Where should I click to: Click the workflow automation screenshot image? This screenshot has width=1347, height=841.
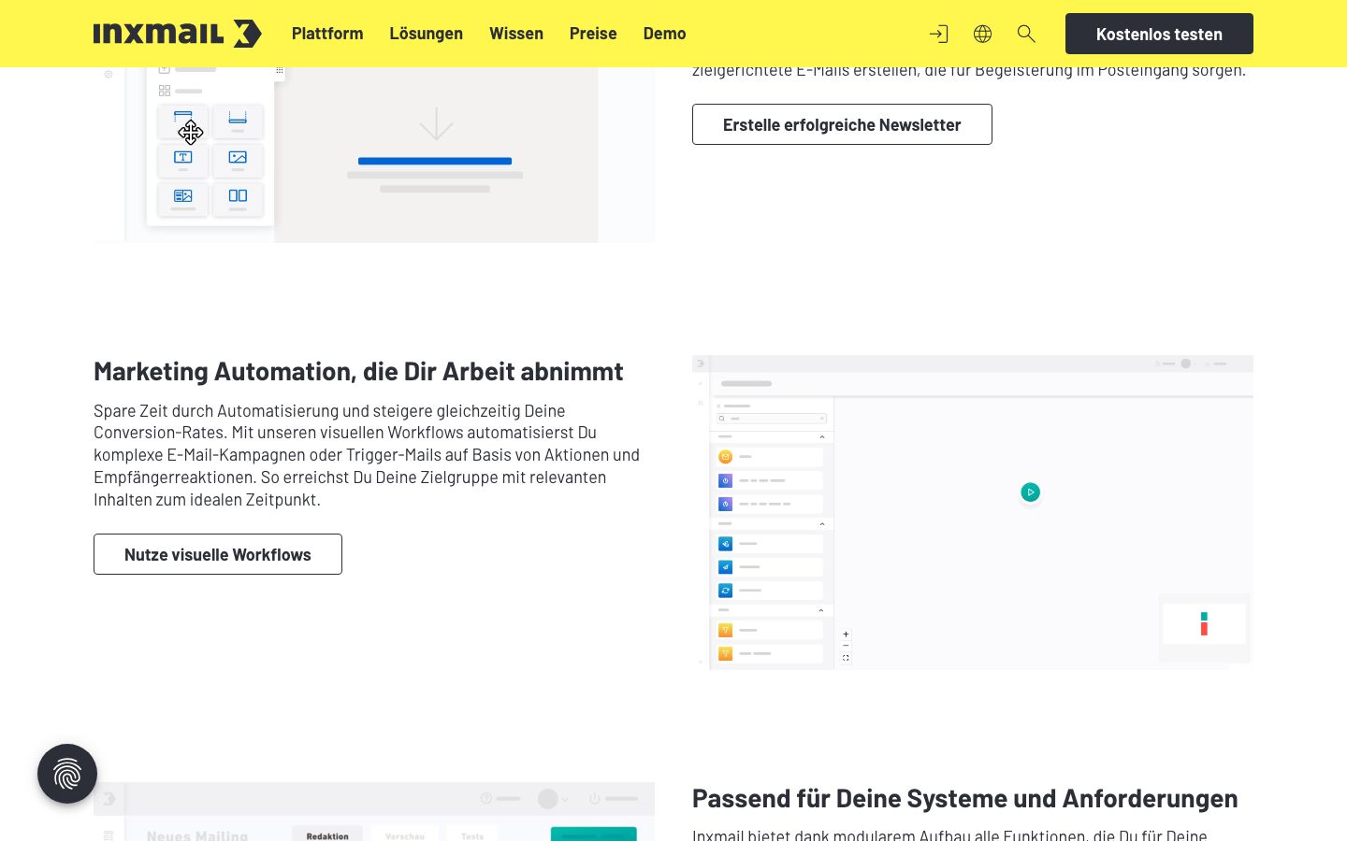[x=973, y=512]
